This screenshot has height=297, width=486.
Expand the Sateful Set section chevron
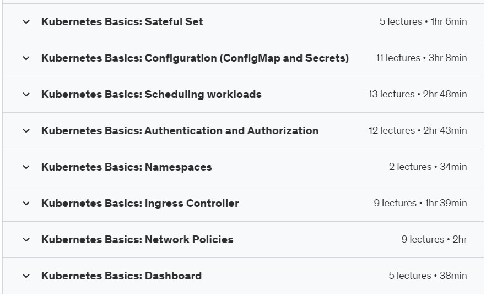26,22
